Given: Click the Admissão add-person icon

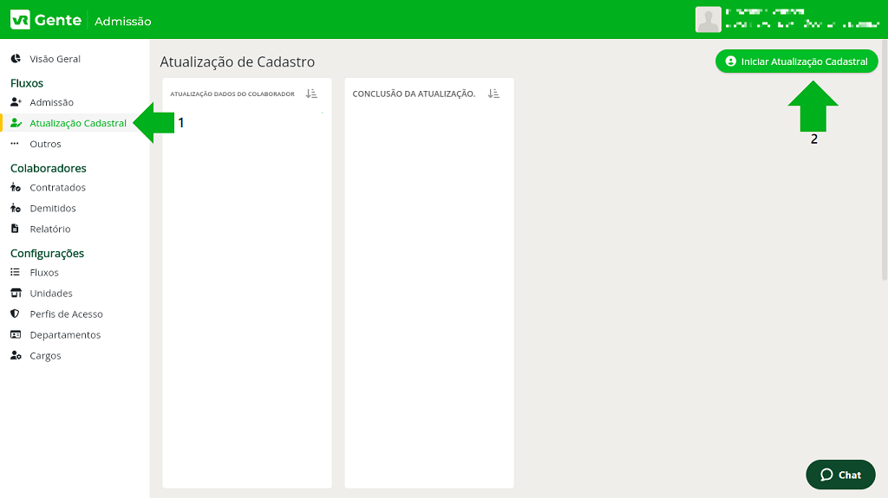Looking at the screenshot, I should point(15,102).
